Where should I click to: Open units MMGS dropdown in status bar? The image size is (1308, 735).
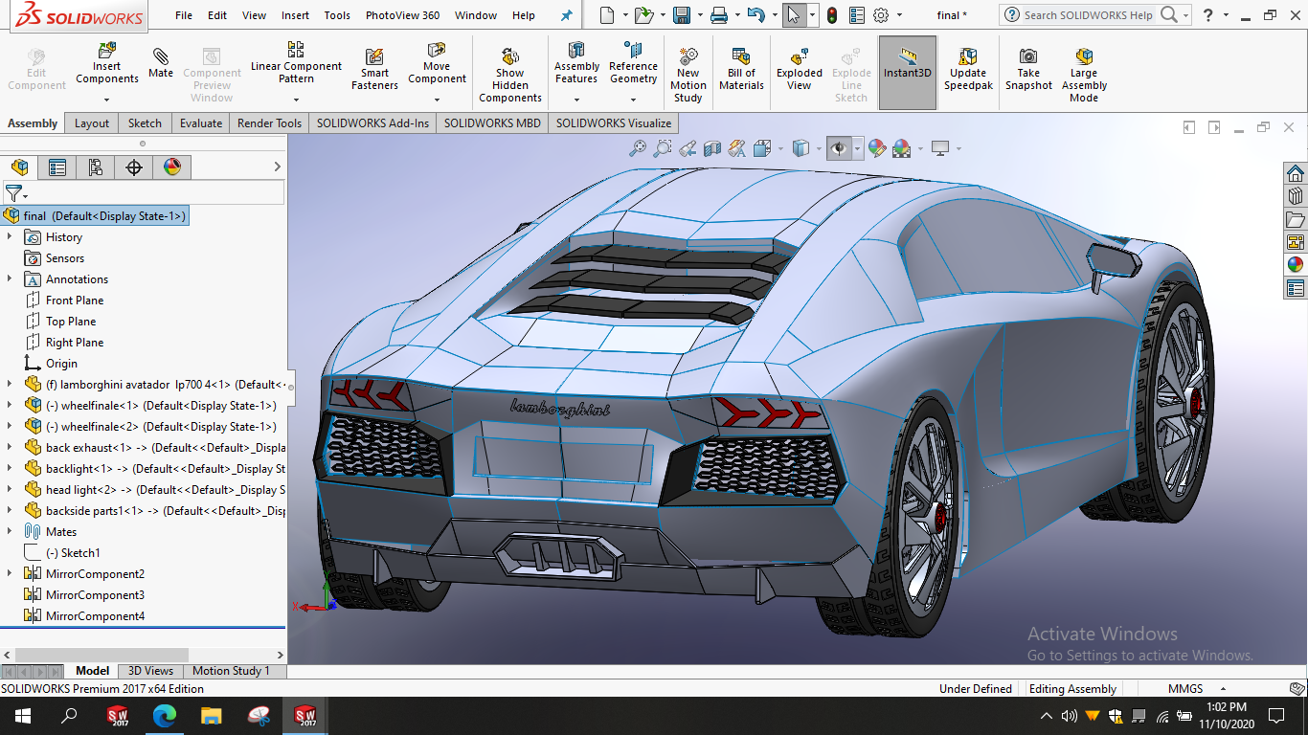(1223, 689)
